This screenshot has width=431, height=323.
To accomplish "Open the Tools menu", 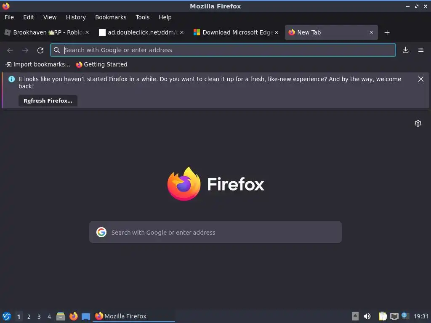I will 142,17.
